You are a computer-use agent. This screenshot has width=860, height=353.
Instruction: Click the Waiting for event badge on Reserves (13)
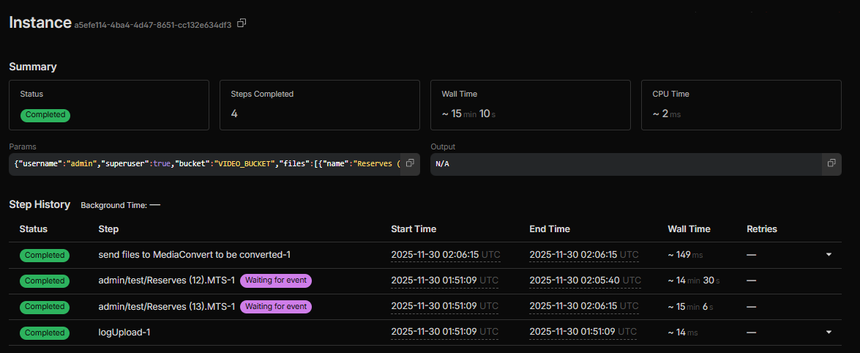(x=276, y=307)
